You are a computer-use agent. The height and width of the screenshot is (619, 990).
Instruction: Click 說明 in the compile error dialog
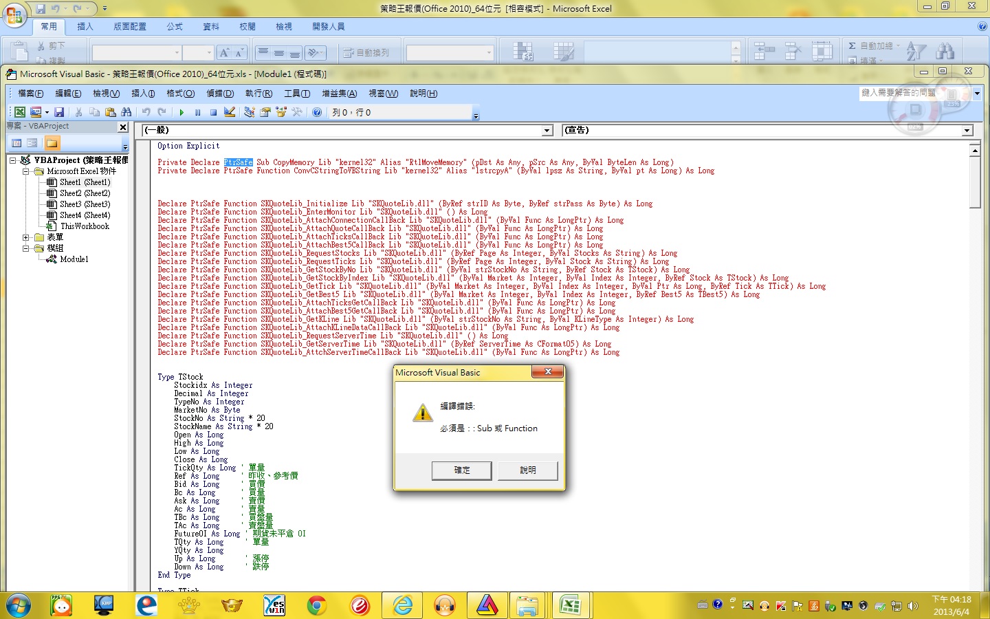coord(527,470)
